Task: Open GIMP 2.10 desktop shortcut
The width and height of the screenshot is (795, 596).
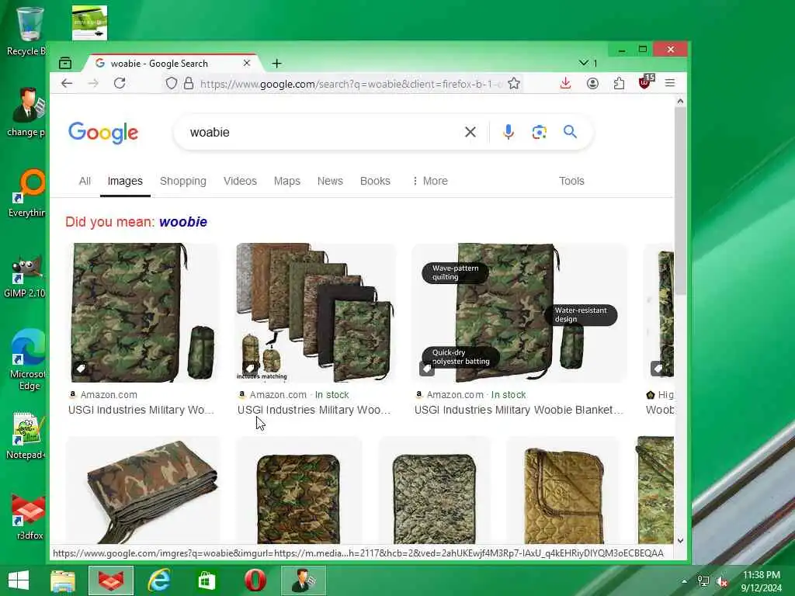Action: (26, 278)
